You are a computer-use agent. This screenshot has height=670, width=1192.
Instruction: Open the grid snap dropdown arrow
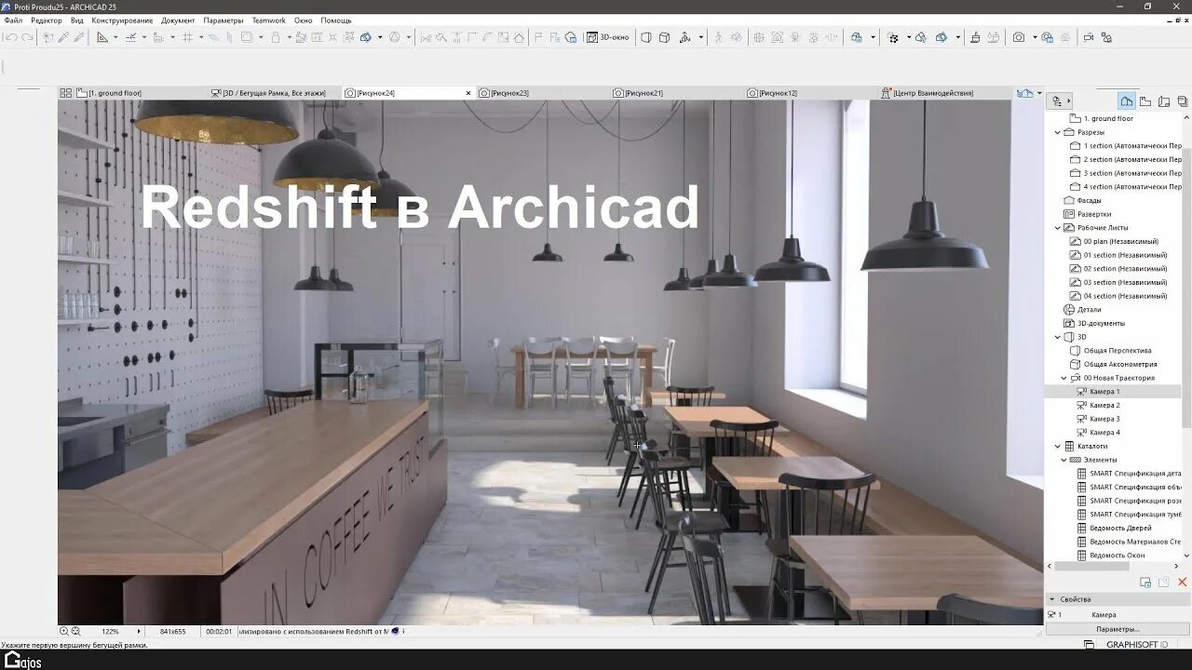[x=200, y=37]
